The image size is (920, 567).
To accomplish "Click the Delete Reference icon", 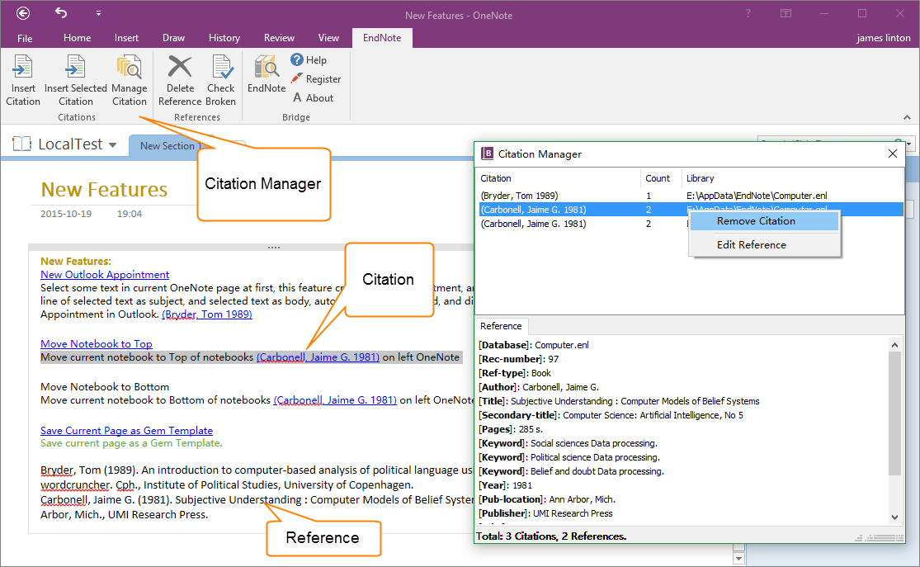I will 180,67.
